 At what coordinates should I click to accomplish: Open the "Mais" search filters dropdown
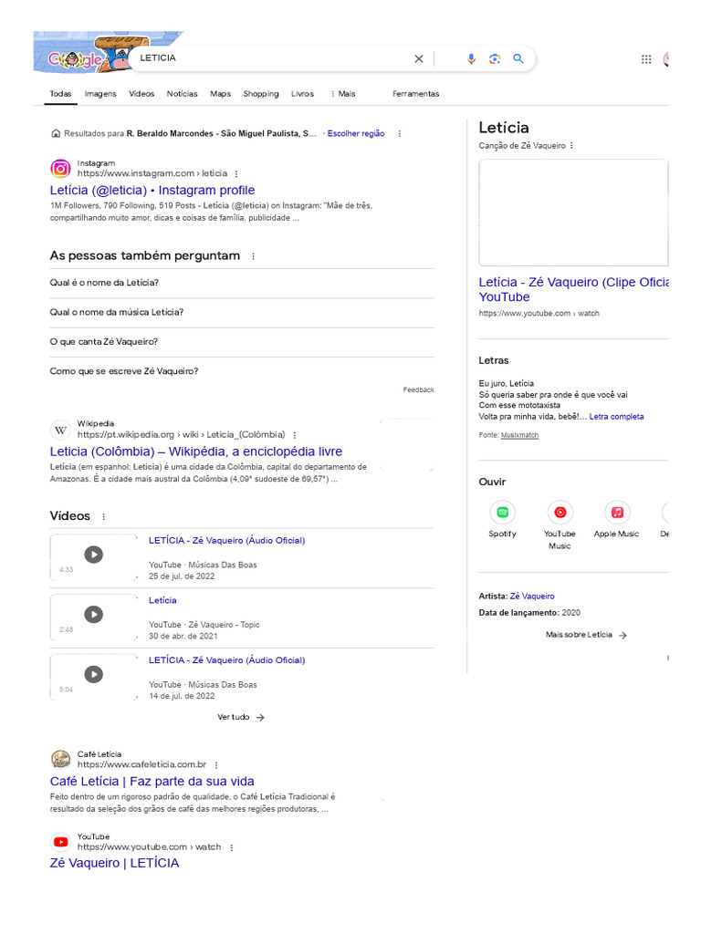click(343, 94)
